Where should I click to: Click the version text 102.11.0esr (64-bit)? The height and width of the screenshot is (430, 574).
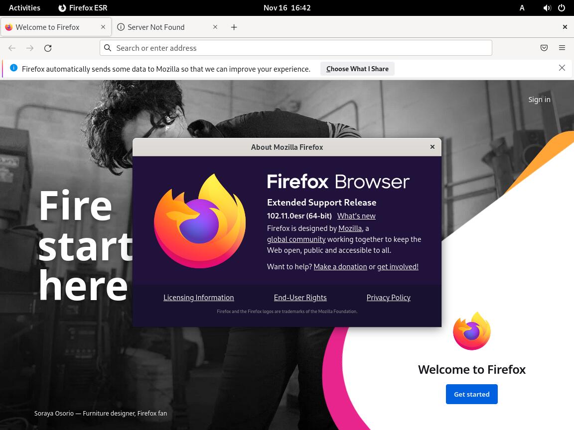pyautogui.click(x=299, y=215)
